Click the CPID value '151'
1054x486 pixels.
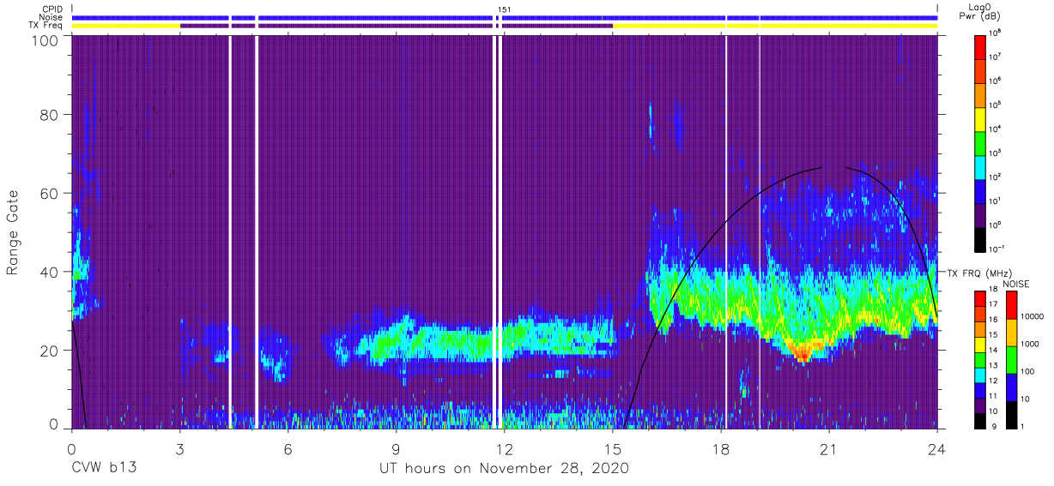[x=505, y=9]
